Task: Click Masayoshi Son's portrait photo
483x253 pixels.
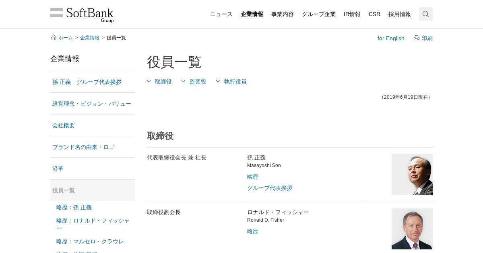Action: click(412, 174)
